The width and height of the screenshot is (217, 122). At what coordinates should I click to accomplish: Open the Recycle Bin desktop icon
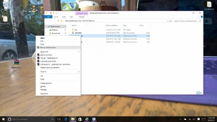click(5, 6)
